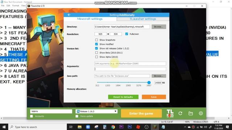Click the 14000 MB memory field
Screen dimensions: 232x130
coord(158,83)
